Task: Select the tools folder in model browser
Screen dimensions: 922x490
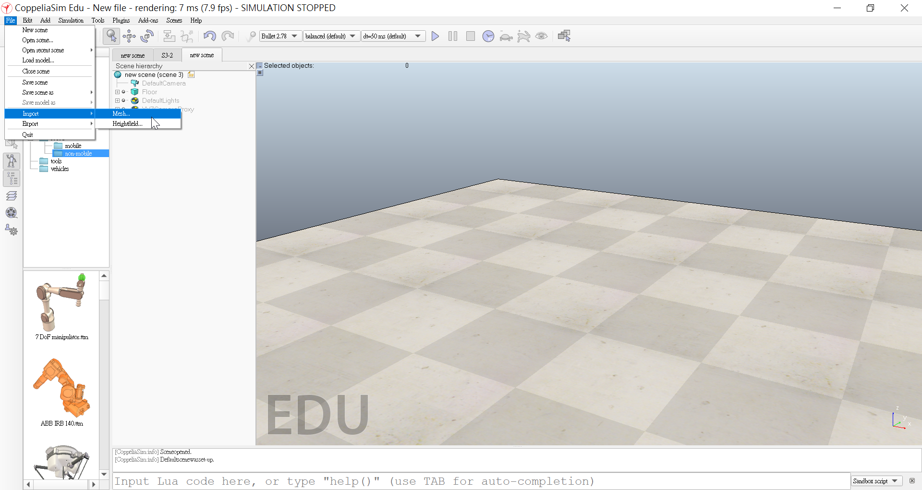Action: pyautogui.click(x=56, y=161)
